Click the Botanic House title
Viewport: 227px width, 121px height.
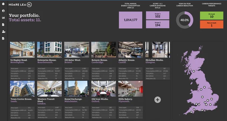[99, 60]
